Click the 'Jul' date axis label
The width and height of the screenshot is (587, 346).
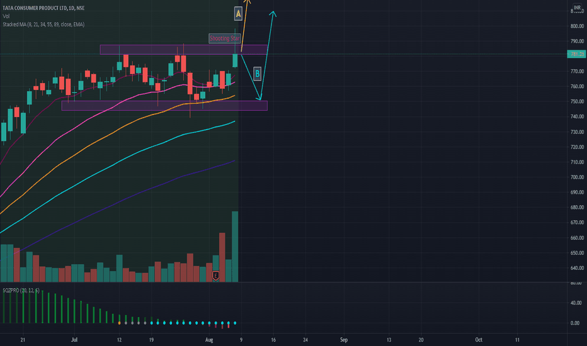click(74, 340)
